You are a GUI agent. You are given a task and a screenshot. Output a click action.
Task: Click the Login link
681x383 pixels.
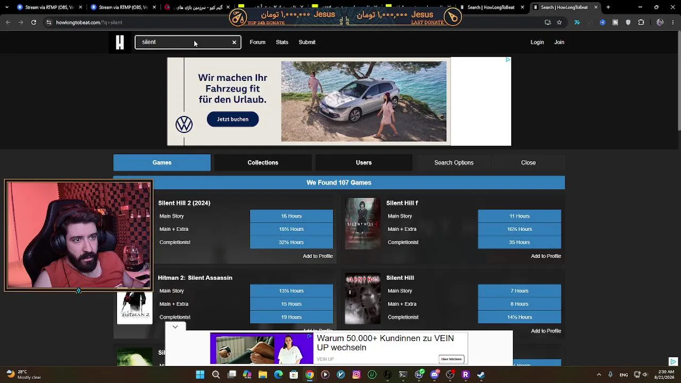point(537,42)
